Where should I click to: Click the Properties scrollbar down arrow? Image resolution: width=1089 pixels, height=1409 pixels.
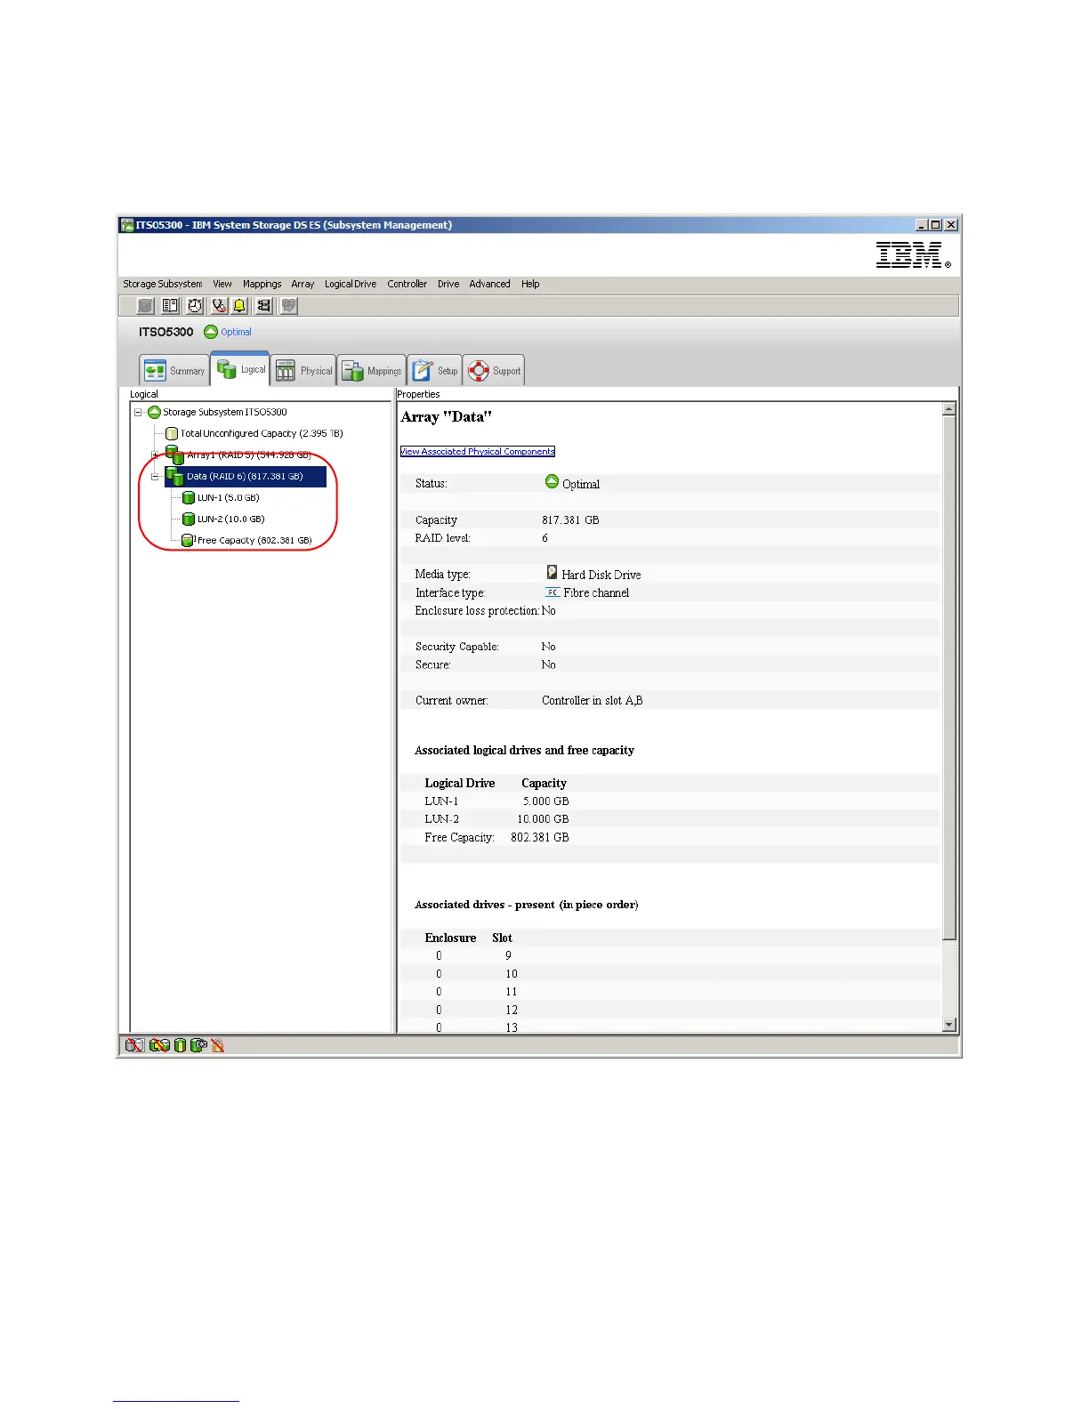(949, 1025)
